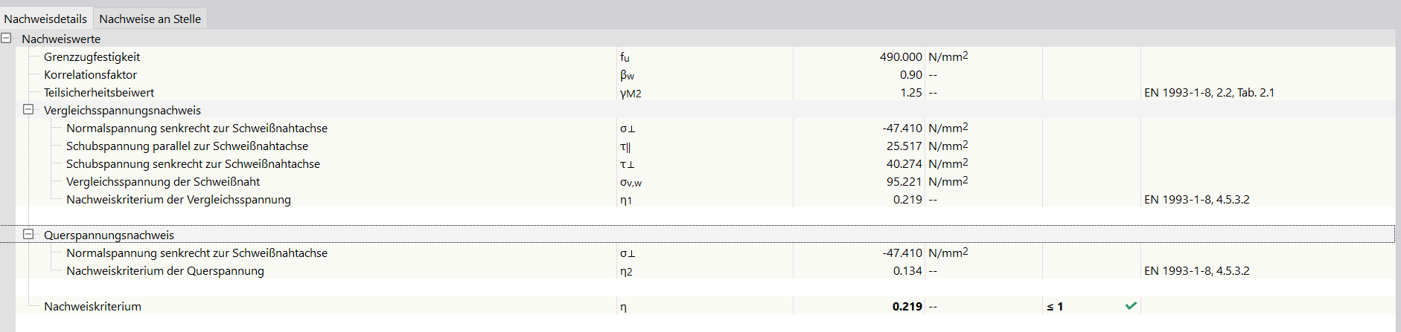
Task: Select Schubspannung parallel zur Schweißnahtachse row
Action: coord(187,146)
